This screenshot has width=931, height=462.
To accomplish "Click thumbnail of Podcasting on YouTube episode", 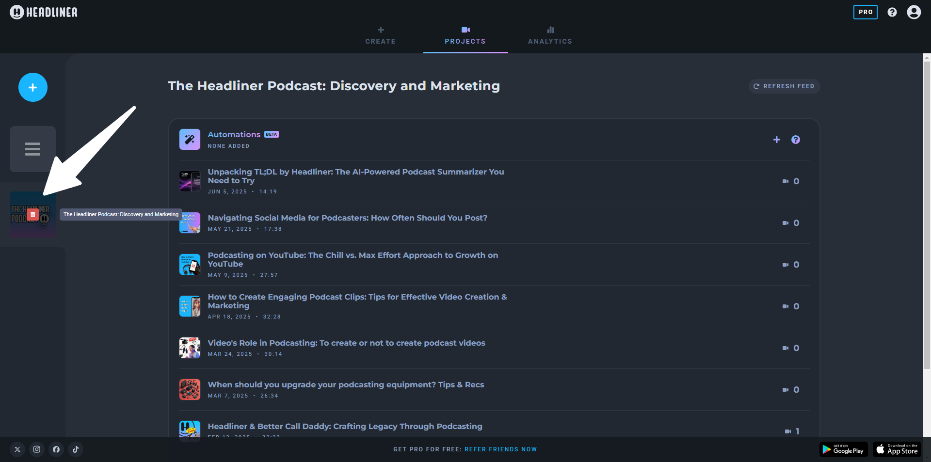I will coord(190,265).
